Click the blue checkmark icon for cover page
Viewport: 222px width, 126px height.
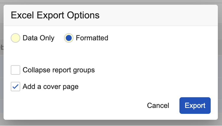tap(16, 86)
